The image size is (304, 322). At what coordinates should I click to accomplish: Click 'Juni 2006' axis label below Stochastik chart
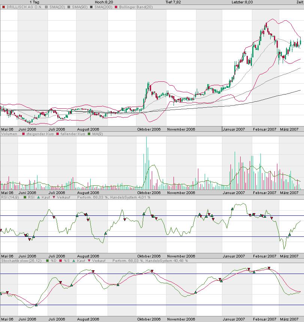[27, 319]
